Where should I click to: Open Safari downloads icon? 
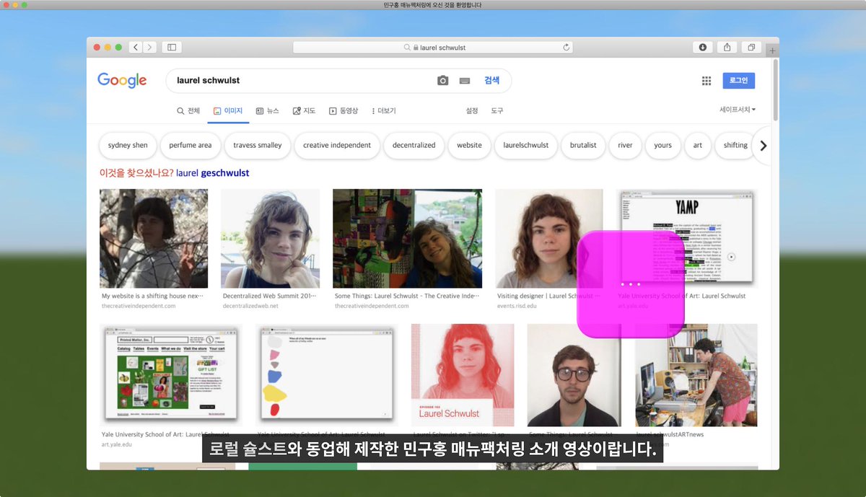pyautogui.click(x=703, y=48)
